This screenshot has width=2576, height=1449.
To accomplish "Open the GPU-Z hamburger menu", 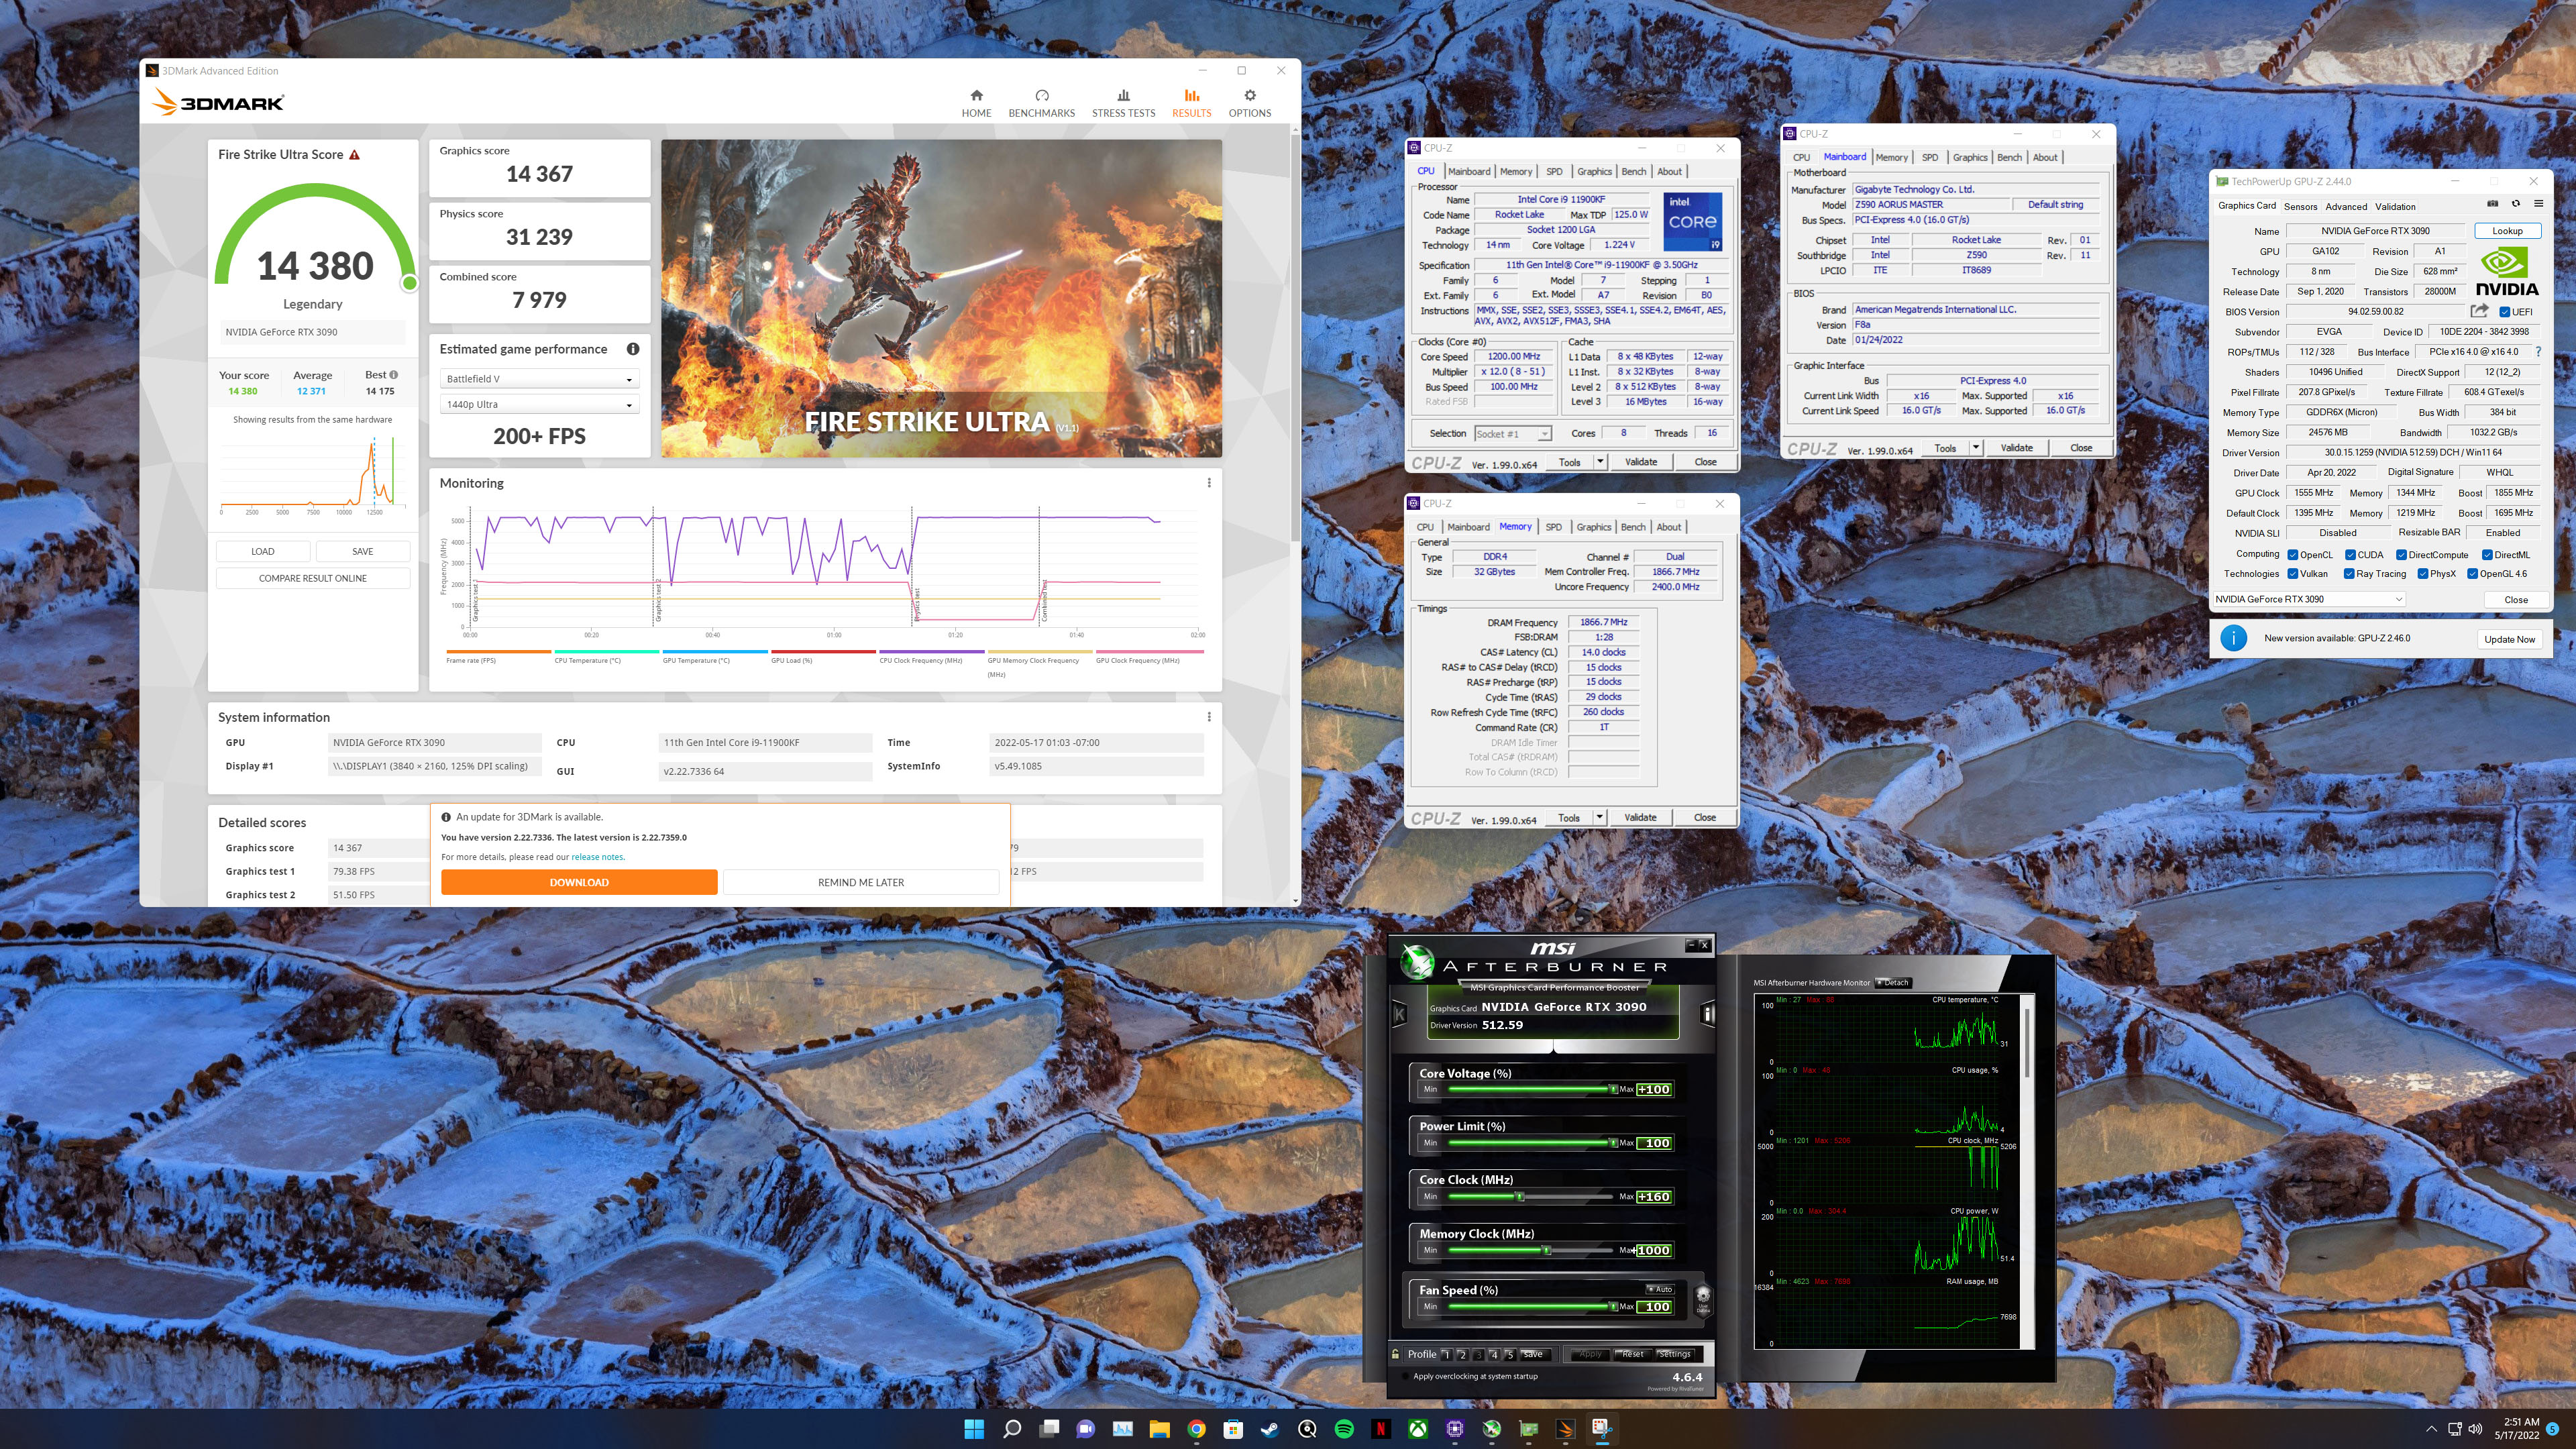I will [x=2538, y=204].
